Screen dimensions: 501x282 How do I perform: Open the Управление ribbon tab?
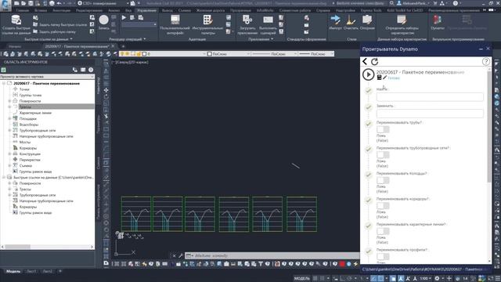pyautogui.click(x=146, y=10)
